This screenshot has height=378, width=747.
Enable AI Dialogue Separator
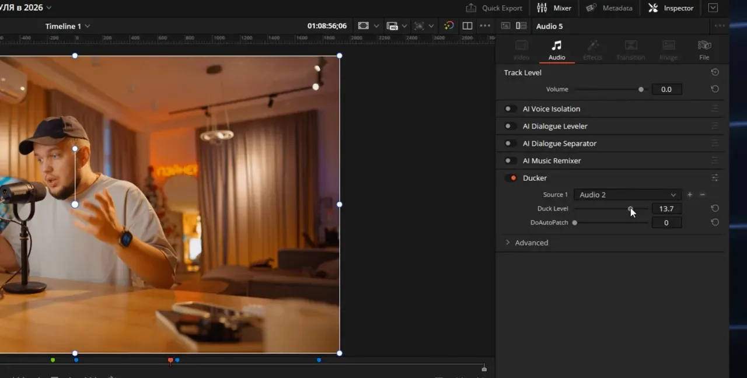[510, 143]
